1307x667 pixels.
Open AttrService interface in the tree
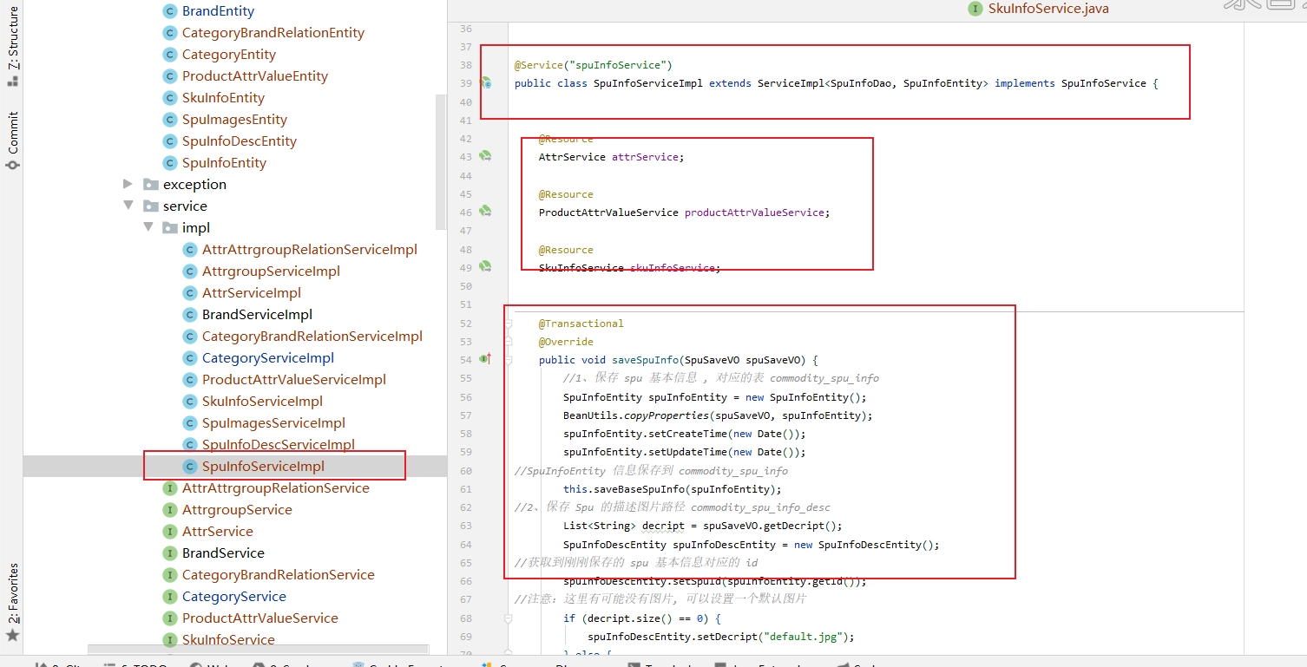(217, 532)
